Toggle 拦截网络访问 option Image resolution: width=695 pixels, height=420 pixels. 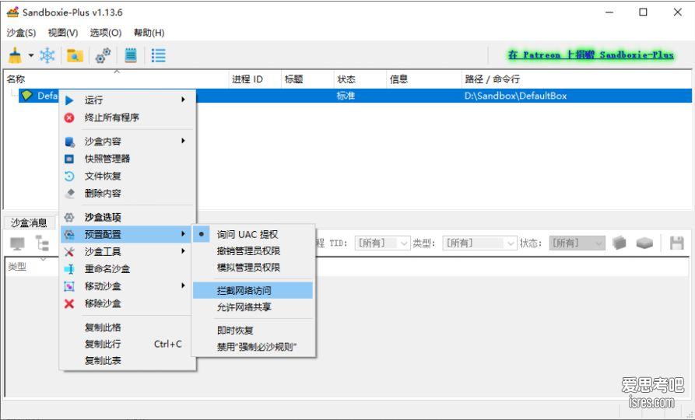(x=253, y=291)
